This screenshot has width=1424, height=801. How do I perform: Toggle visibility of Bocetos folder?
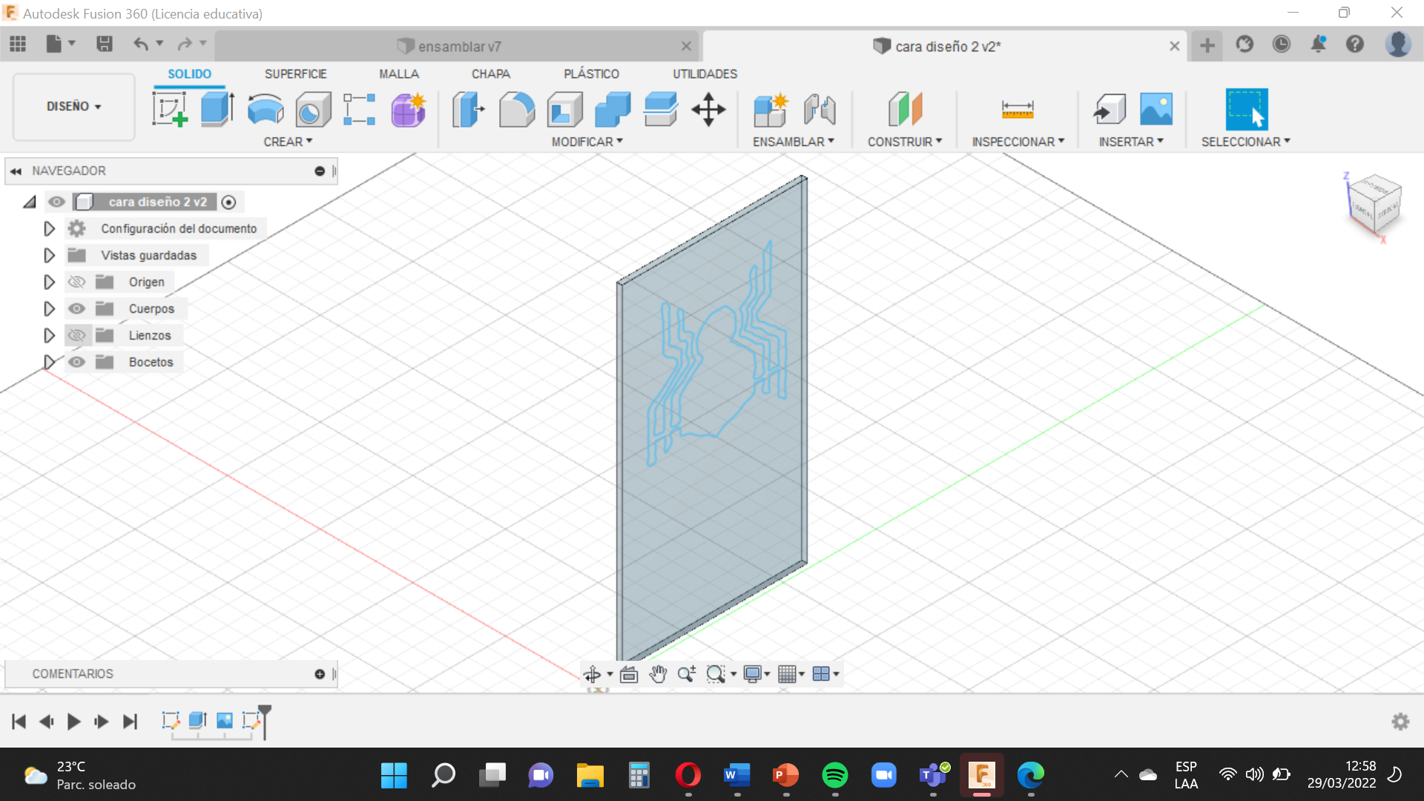(x=76, y=362)
